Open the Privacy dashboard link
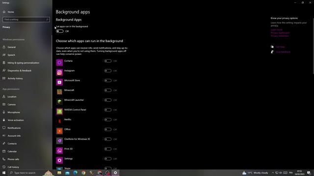 coord(280,33)
